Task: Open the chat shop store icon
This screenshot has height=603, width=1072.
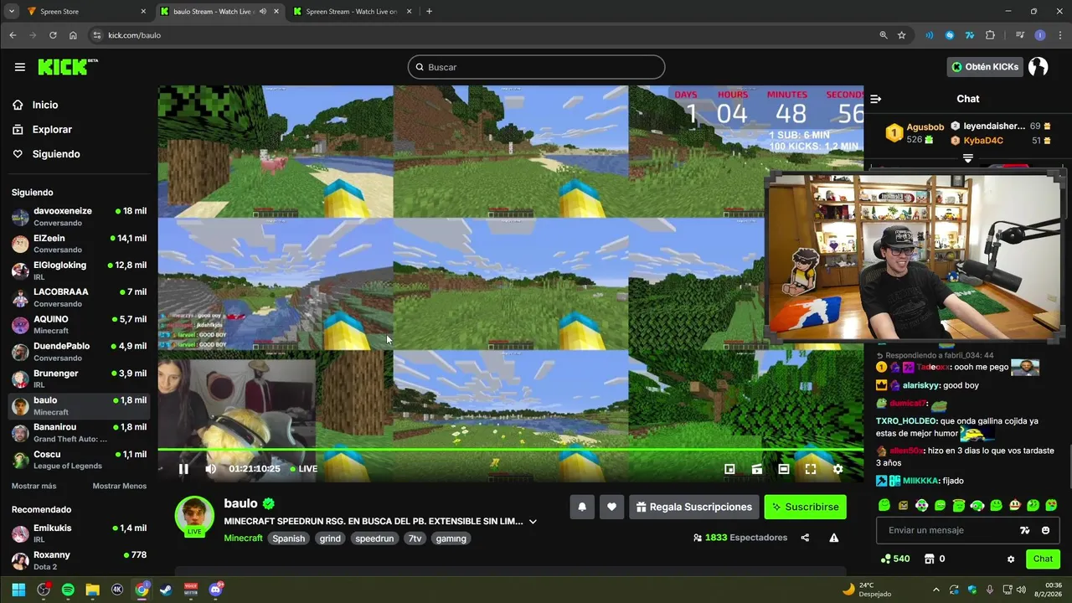Action: point(929,559)
